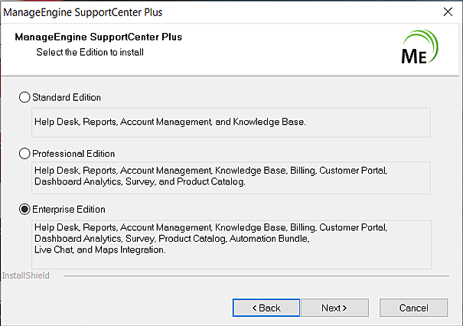Viewport: 463px width, 326px height.
Task: Click the Enterprise Edition label text
Action: coord(69,209)
